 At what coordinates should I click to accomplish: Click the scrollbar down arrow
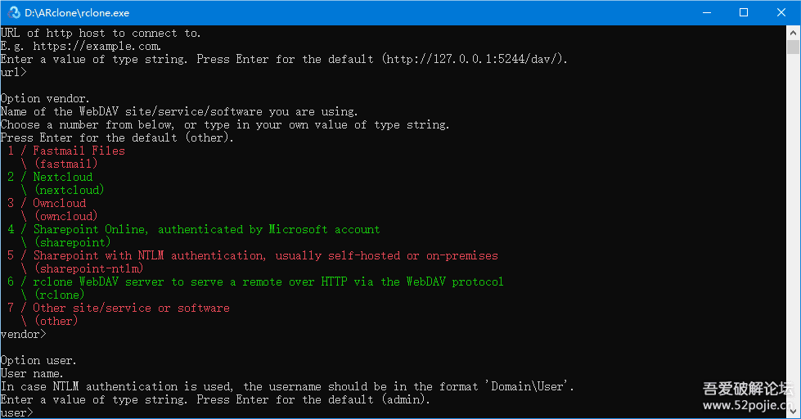click(x=794, y=412)
